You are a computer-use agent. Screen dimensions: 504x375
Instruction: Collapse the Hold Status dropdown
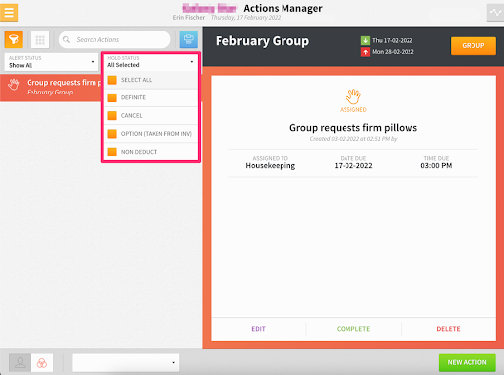[151, 62]
